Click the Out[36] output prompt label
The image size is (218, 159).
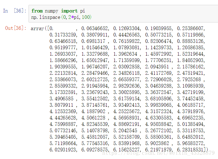(15, 28)
